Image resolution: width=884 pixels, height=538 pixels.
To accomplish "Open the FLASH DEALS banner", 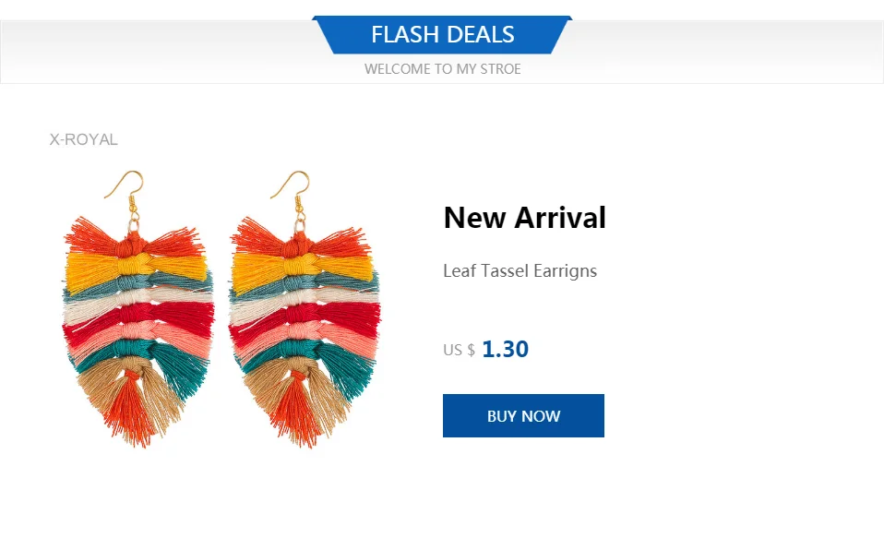I will click(x=443, y=34).
